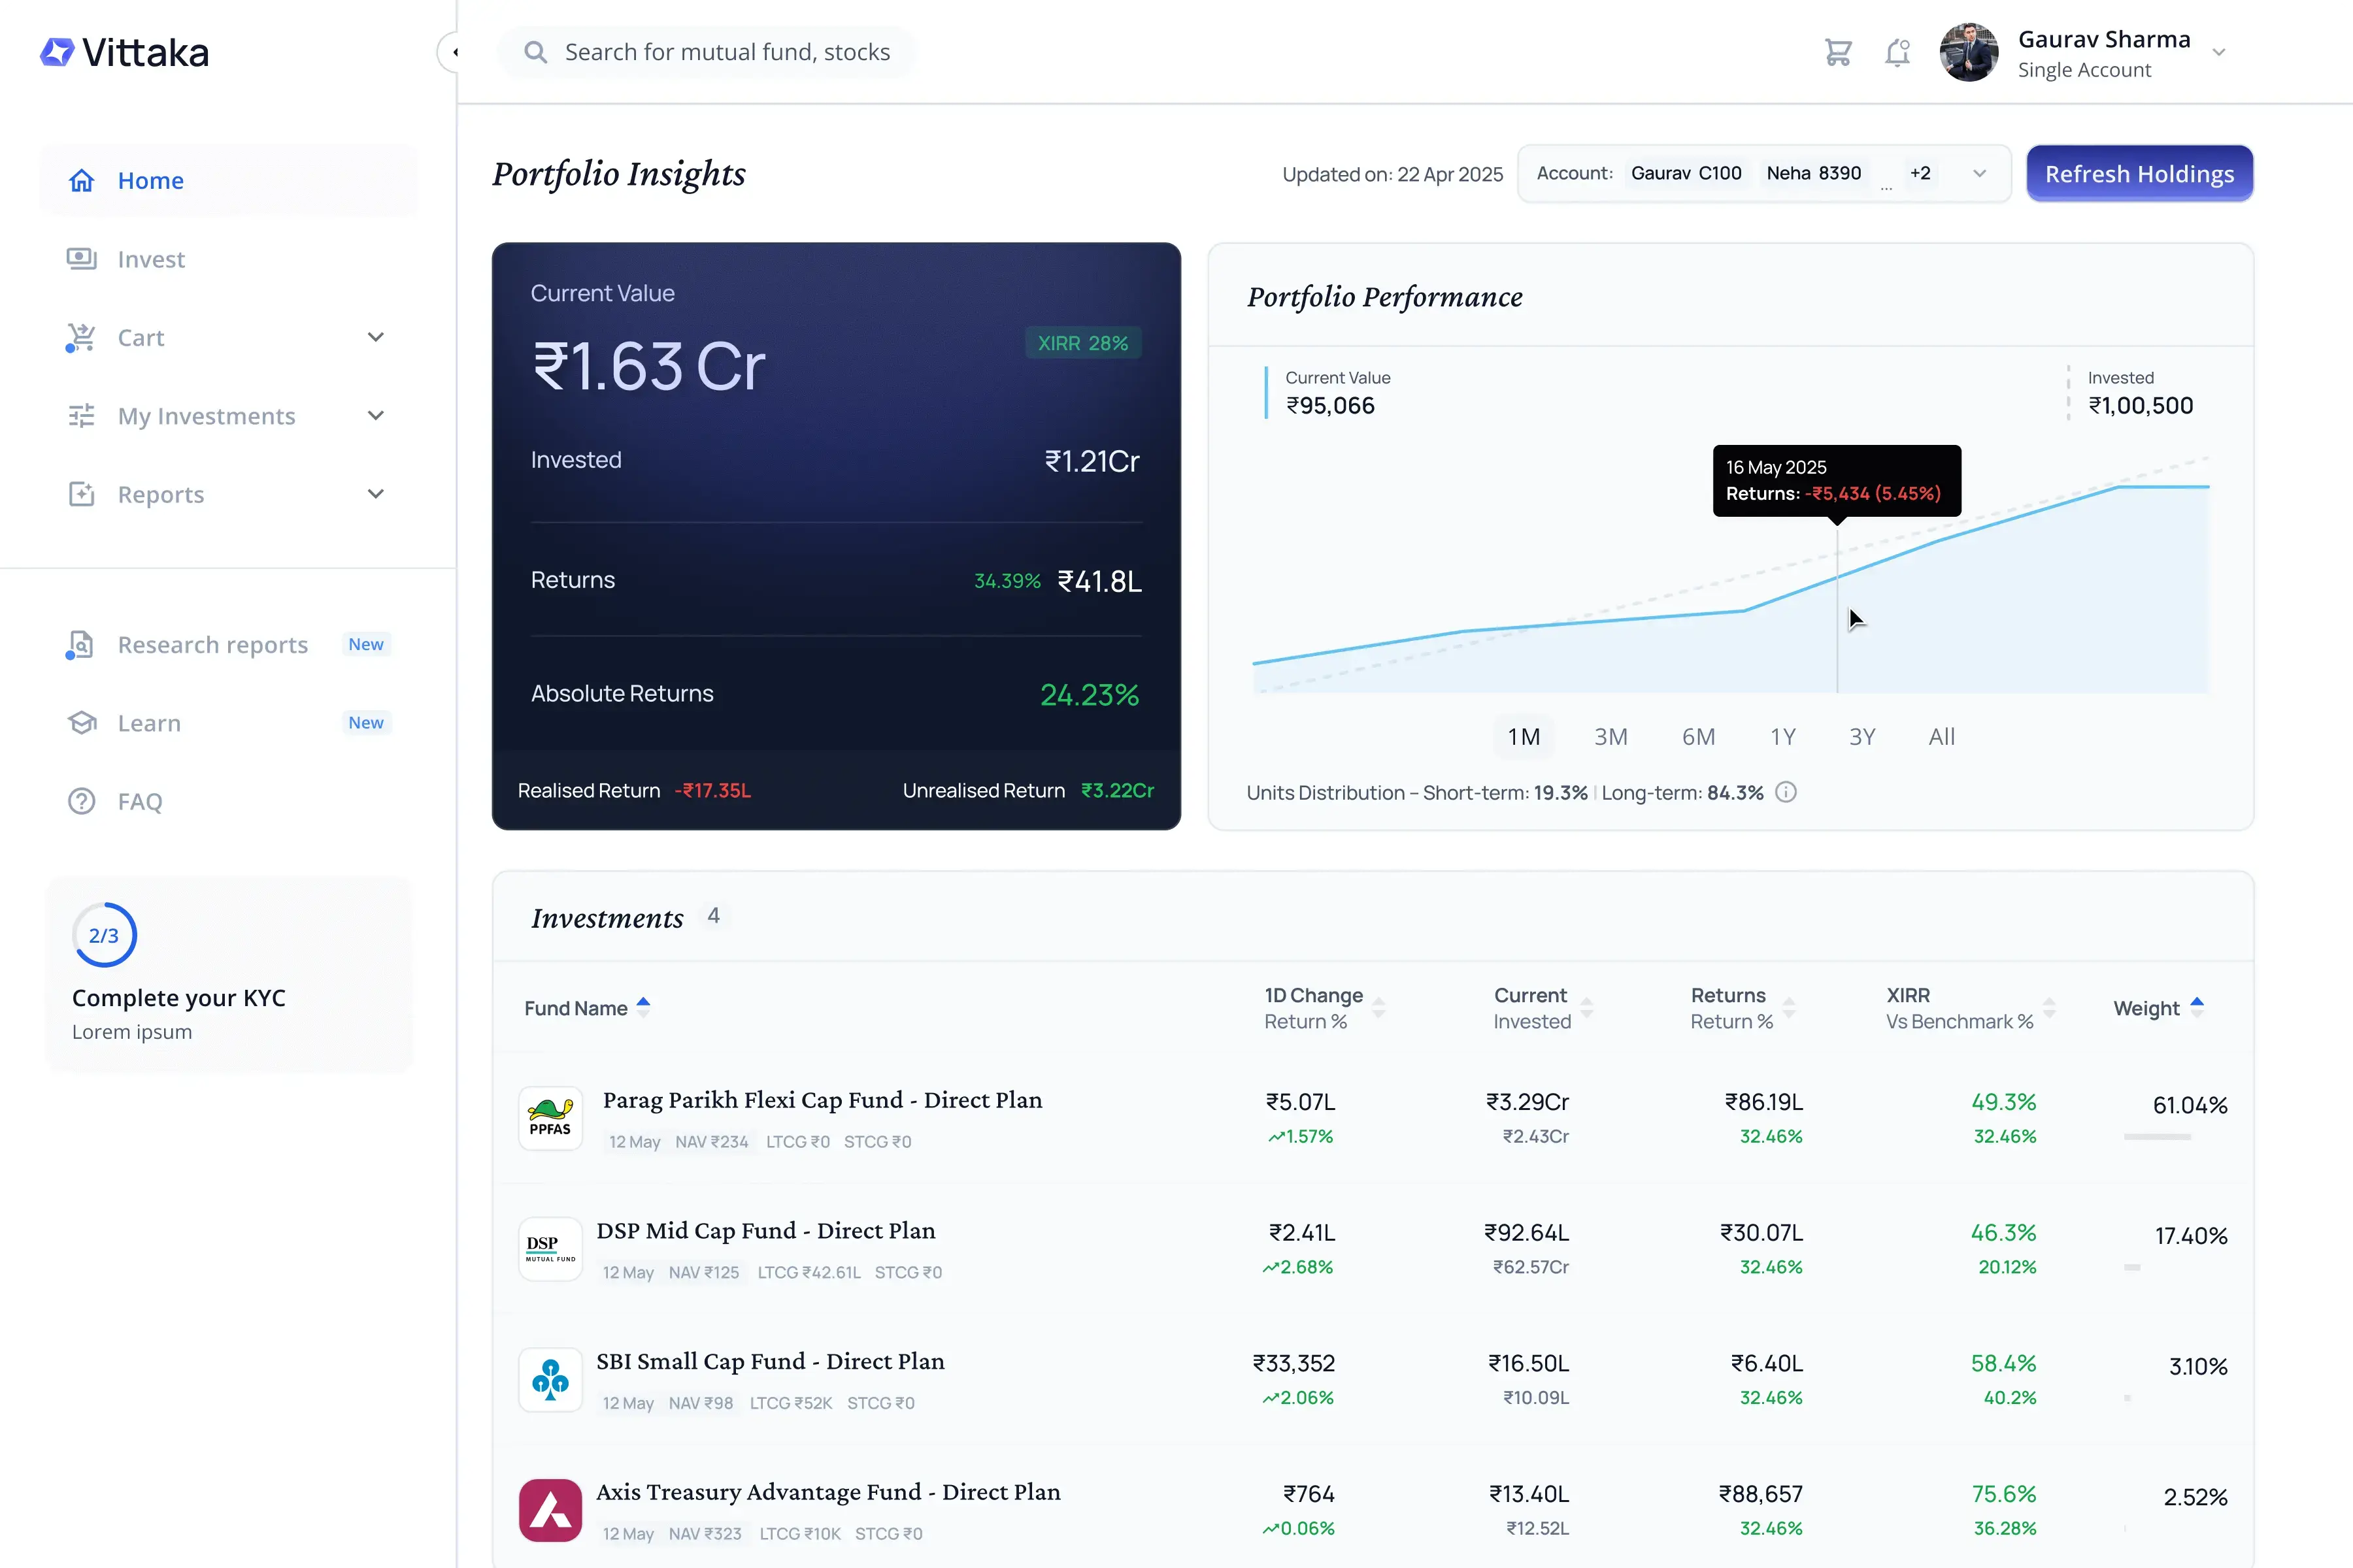Click the Investments count badge 4
This screenshot has height=1568, width=2353.
pyautogui.click(x=713, y=916)
